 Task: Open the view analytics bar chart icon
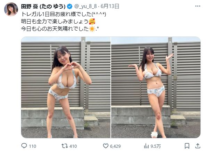click(x=146, y=146)
